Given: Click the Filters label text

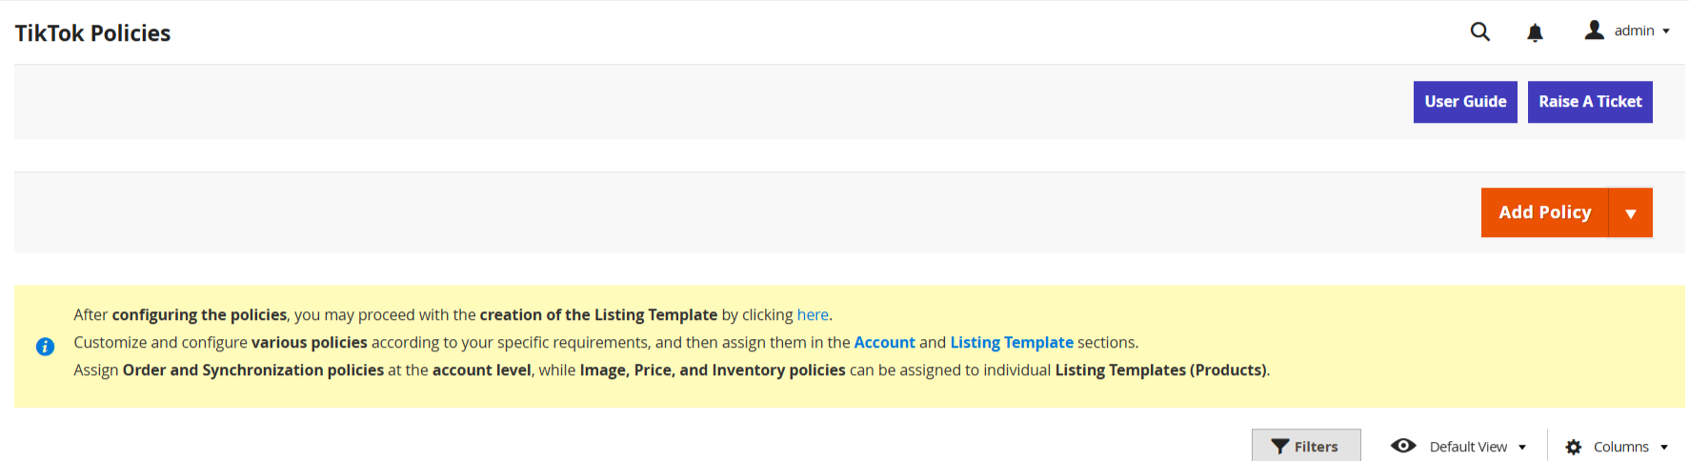Looking at the screenshot, I should (x=1316, y=447).
